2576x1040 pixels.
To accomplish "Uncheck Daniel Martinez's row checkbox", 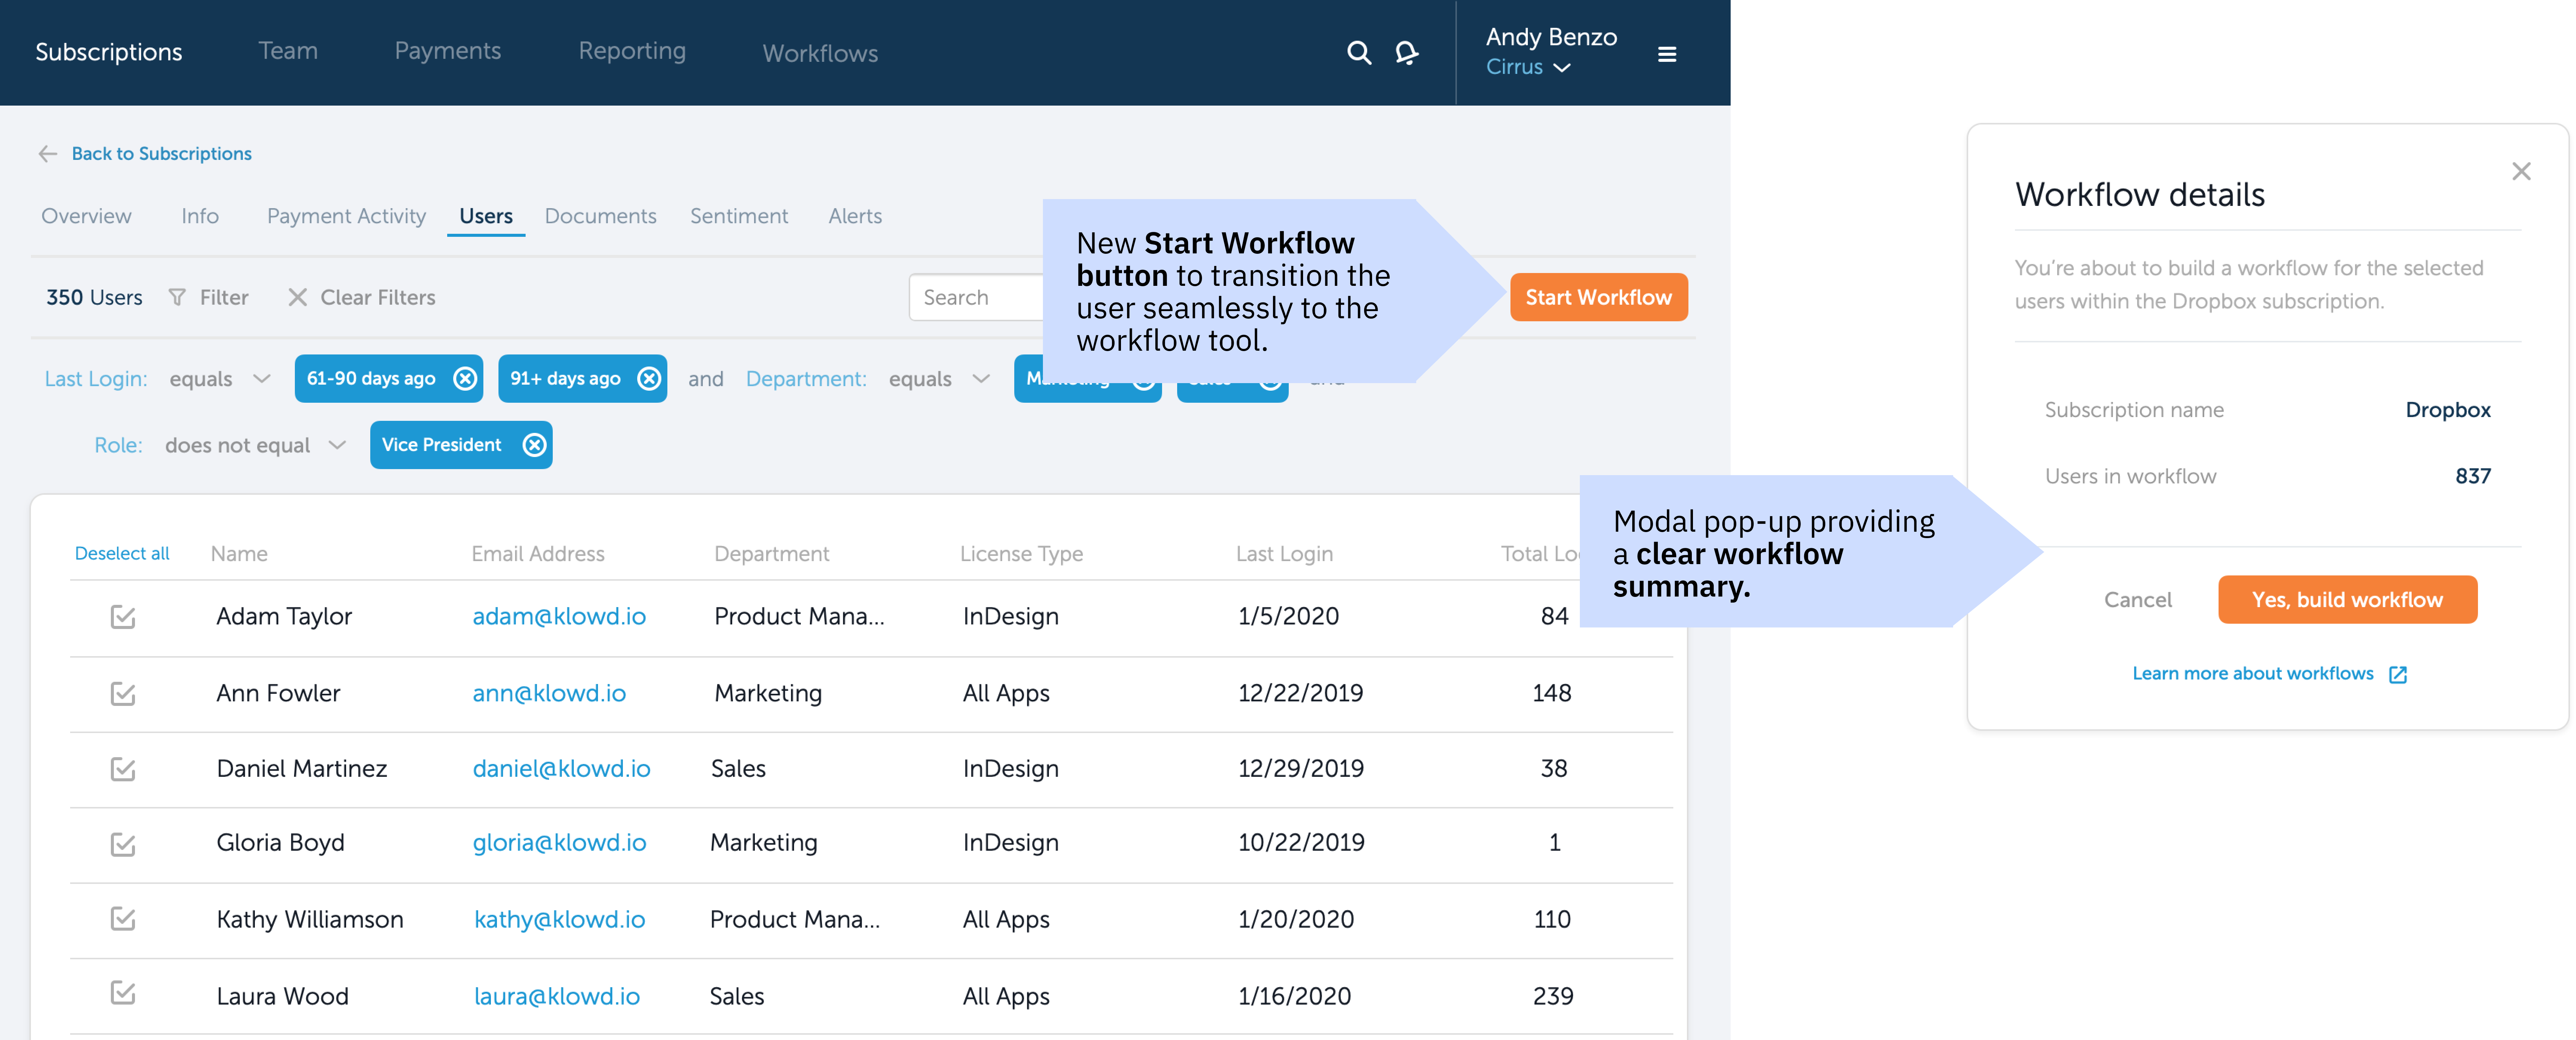I will click(123, 769).
